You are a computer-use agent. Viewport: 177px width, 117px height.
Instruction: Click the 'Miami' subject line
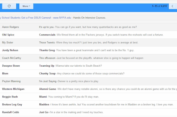[x=43, y=97]
